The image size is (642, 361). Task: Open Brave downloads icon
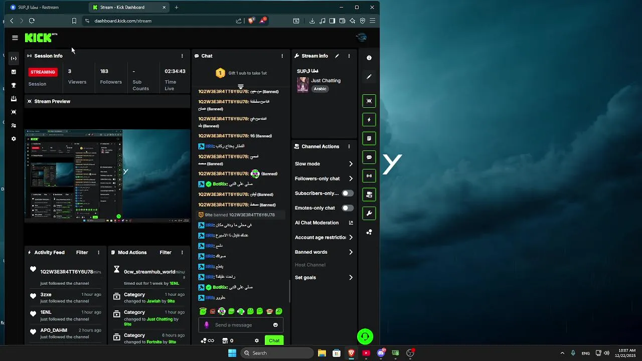[x=312, y=21]
